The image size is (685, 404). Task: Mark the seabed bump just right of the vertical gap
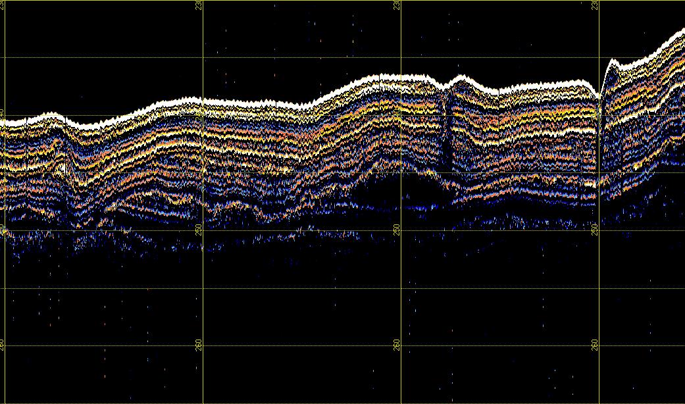pos(459,79)
